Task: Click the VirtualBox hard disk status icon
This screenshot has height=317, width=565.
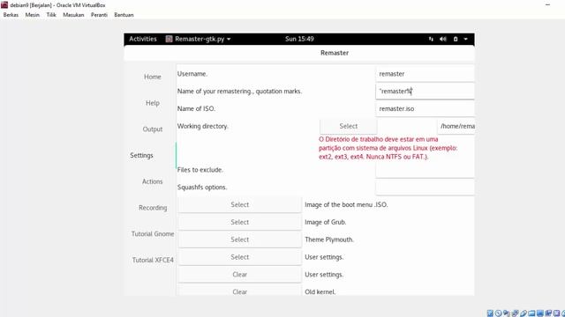Action: tap(490, 313)
